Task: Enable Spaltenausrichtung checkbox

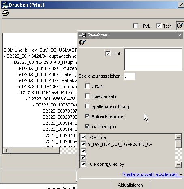Action: pos(87,106)
